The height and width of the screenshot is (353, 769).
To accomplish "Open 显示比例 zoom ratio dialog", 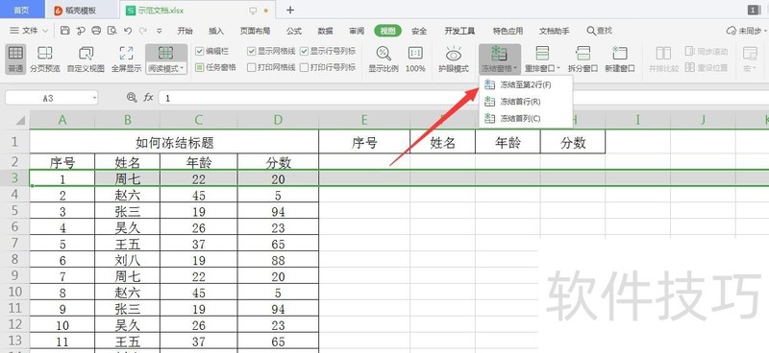I will (384, 59).
